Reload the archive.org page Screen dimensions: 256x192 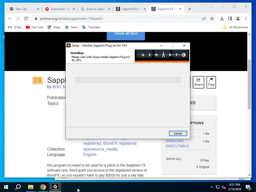click(x=26, y=18)
